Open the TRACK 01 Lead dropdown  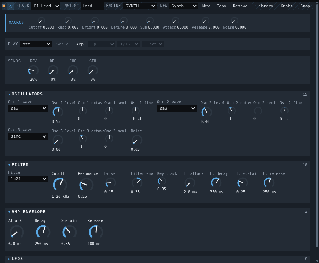click(46, 6)
